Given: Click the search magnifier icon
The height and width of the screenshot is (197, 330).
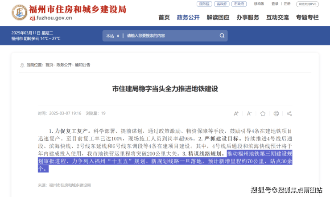Looking at the screenshot, I should [x=221, y=36].
